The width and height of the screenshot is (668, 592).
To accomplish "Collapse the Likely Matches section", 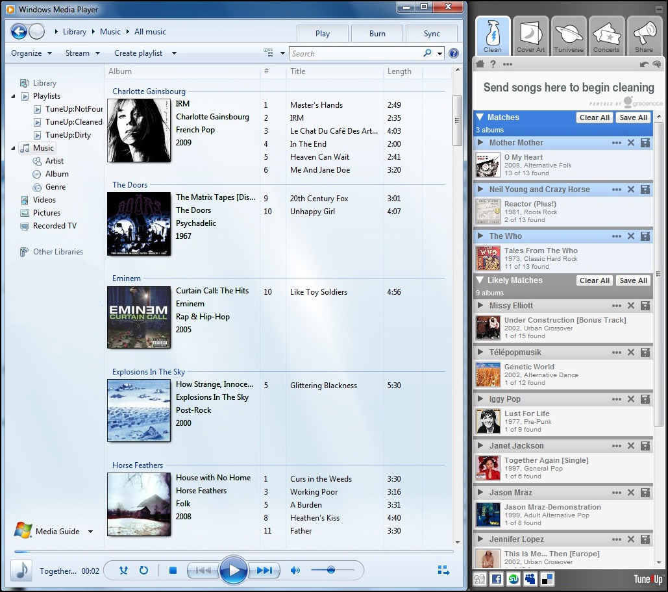I will pos(480,280).
